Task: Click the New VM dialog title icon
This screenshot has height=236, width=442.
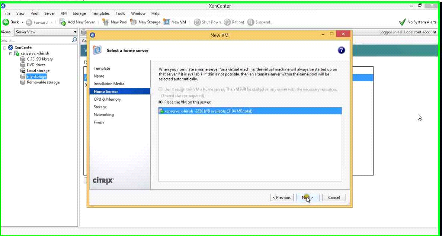Action: click(x=92, y=35)
